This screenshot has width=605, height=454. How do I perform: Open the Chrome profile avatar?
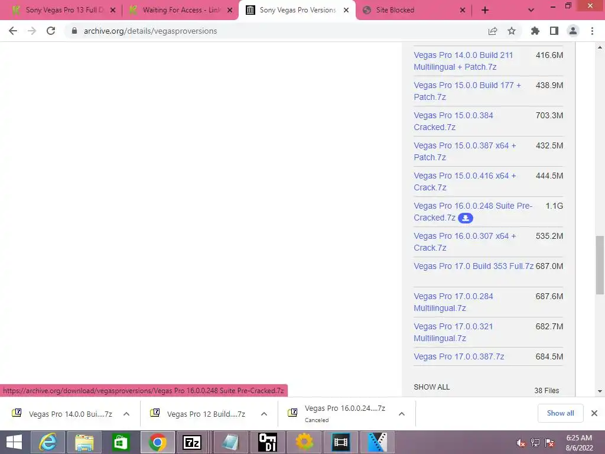pyautogui.click(x=573, y=31)
